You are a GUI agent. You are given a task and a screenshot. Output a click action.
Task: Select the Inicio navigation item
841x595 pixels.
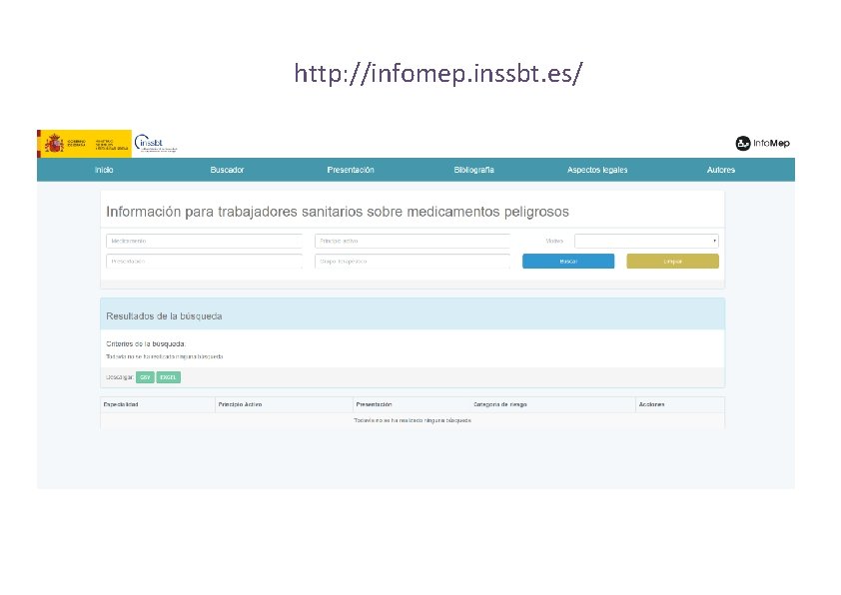coord(103,170)
